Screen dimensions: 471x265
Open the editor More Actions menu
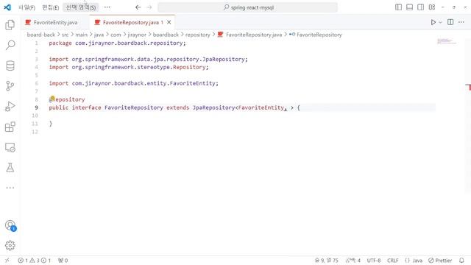coord(461,22)
